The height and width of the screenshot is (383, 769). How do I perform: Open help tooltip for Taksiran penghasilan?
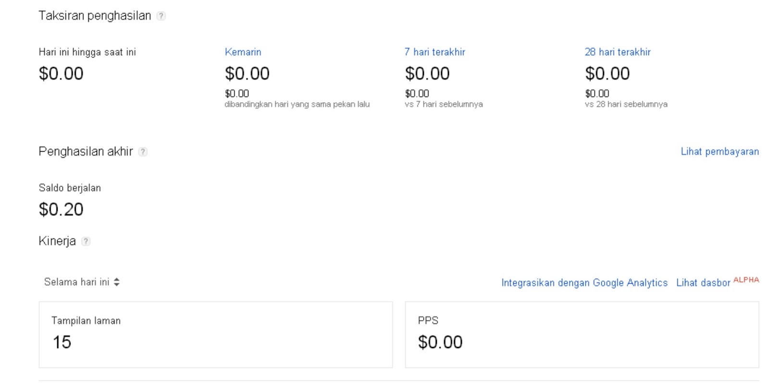click(x=161, y=15)
